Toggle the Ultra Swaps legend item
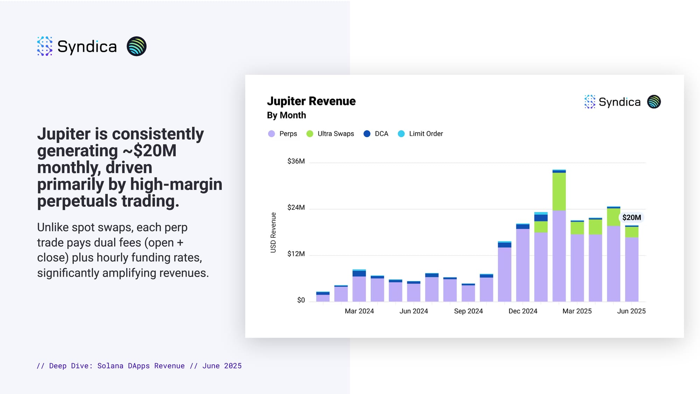 [x=335, y=134]
